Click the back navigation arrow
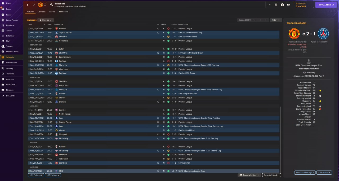 pos(27,5)
